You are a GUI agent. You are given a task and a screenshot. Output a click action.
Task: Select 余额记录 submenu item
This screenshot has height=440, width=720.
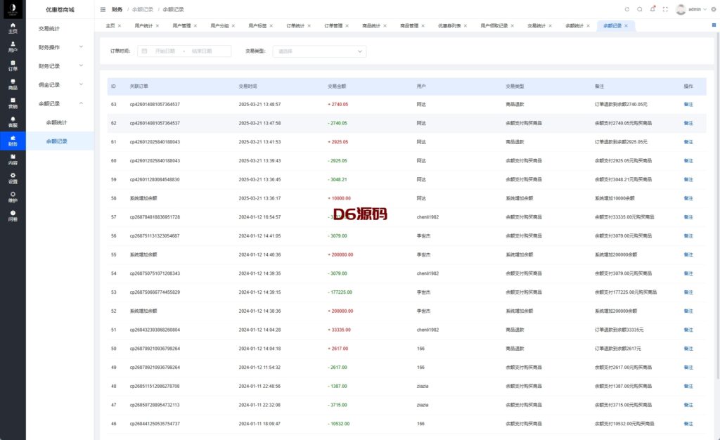[x=60, y=141]
